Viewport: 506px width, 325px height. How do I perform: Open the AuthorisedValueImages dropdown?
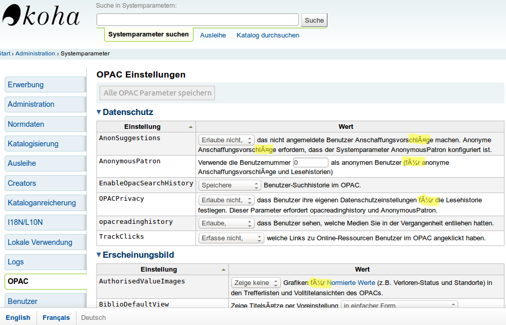pyautogui.click(x=256, y=283)
